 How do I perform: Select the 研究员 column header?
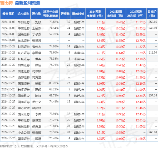(x=36, y=14)
